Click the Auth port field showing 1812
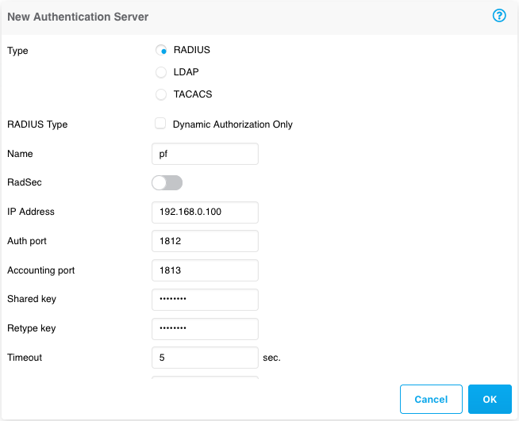This screenshot has width=519, height=421. (x=205, y=241)
